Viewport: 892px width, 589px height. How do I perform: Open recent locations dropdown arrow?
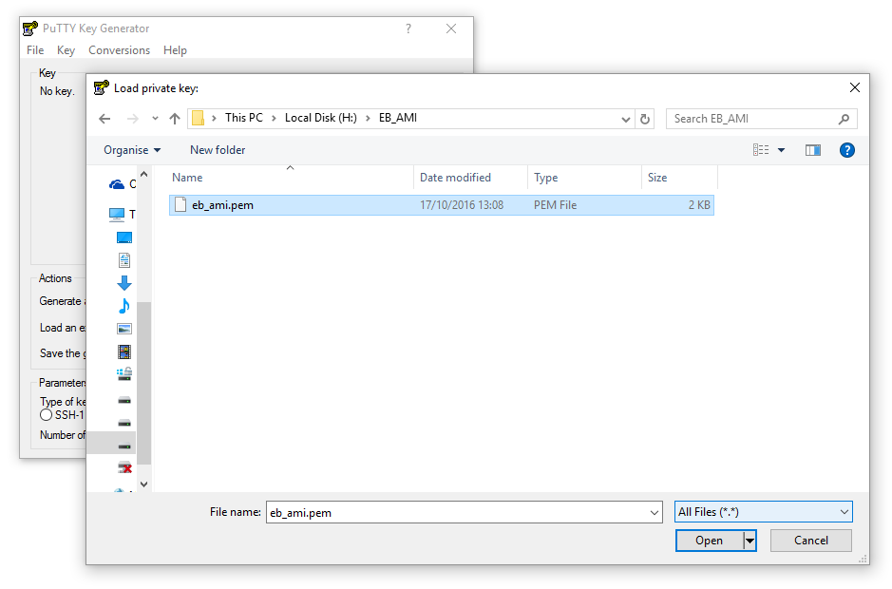(x=155, y=119)
